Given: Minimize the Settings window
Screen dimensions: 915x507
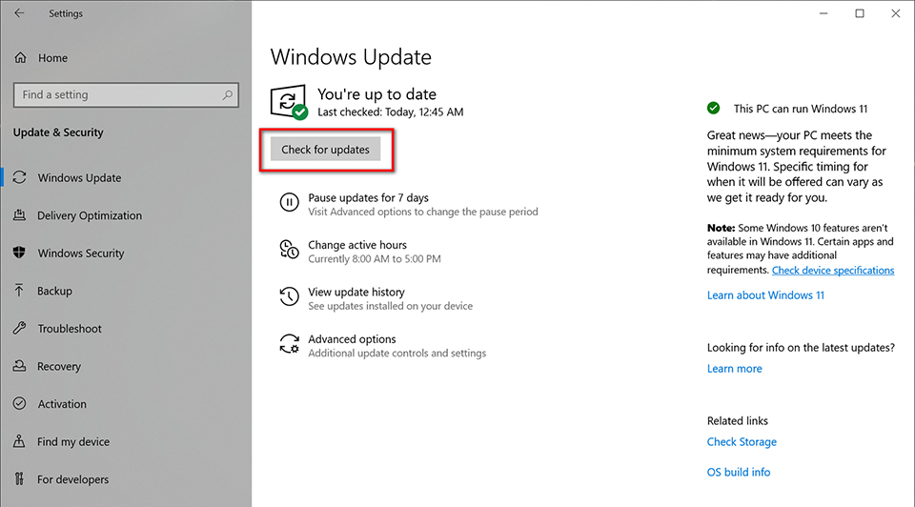Looking at the screenshot, I should point(823,12).
